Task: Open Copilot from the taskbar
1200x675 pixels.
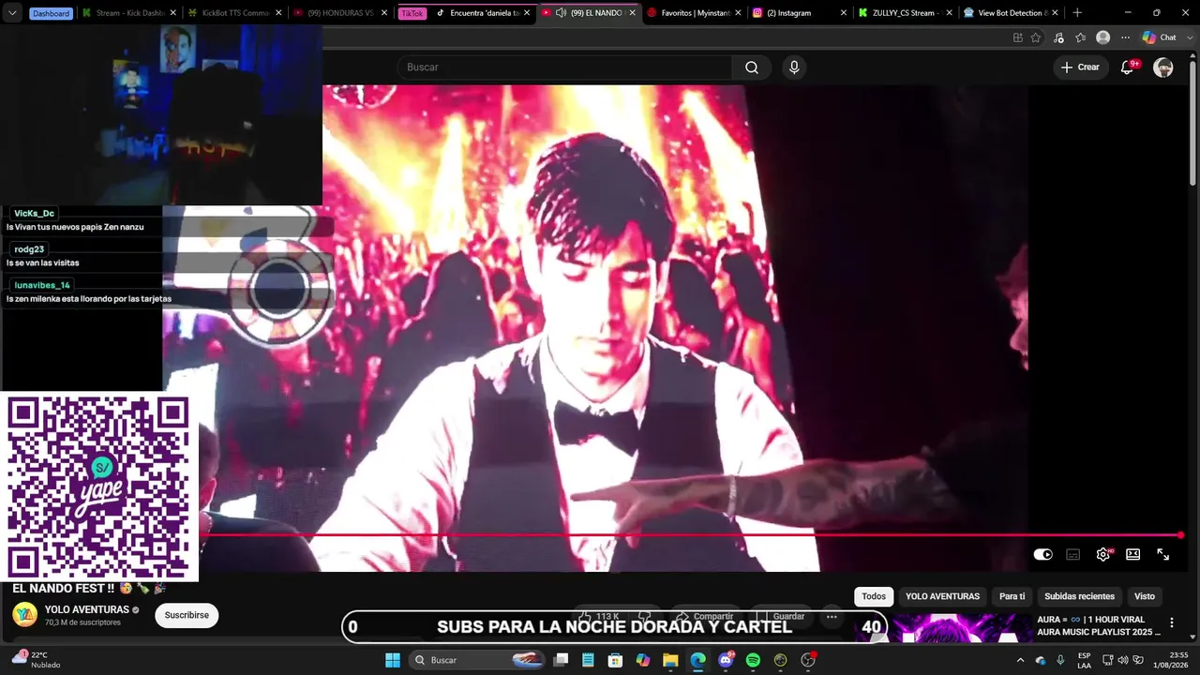Action: [643, 660]
